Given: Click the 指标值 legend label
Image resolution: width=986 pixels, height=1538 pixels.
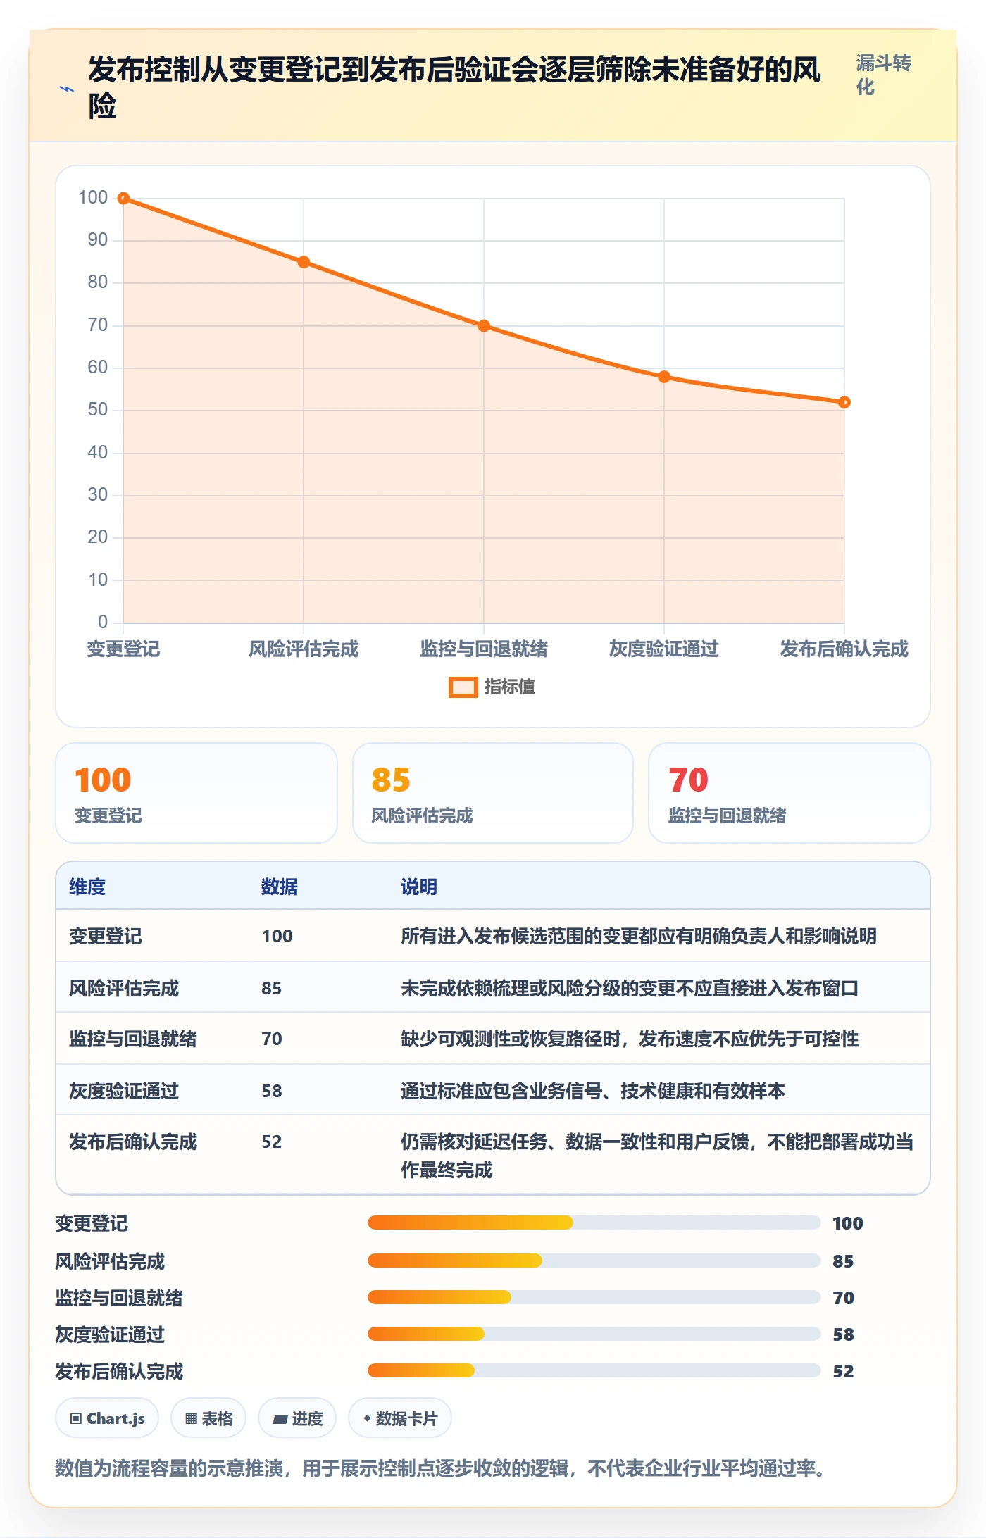Looking at the screenshot, I should (510, 687).
